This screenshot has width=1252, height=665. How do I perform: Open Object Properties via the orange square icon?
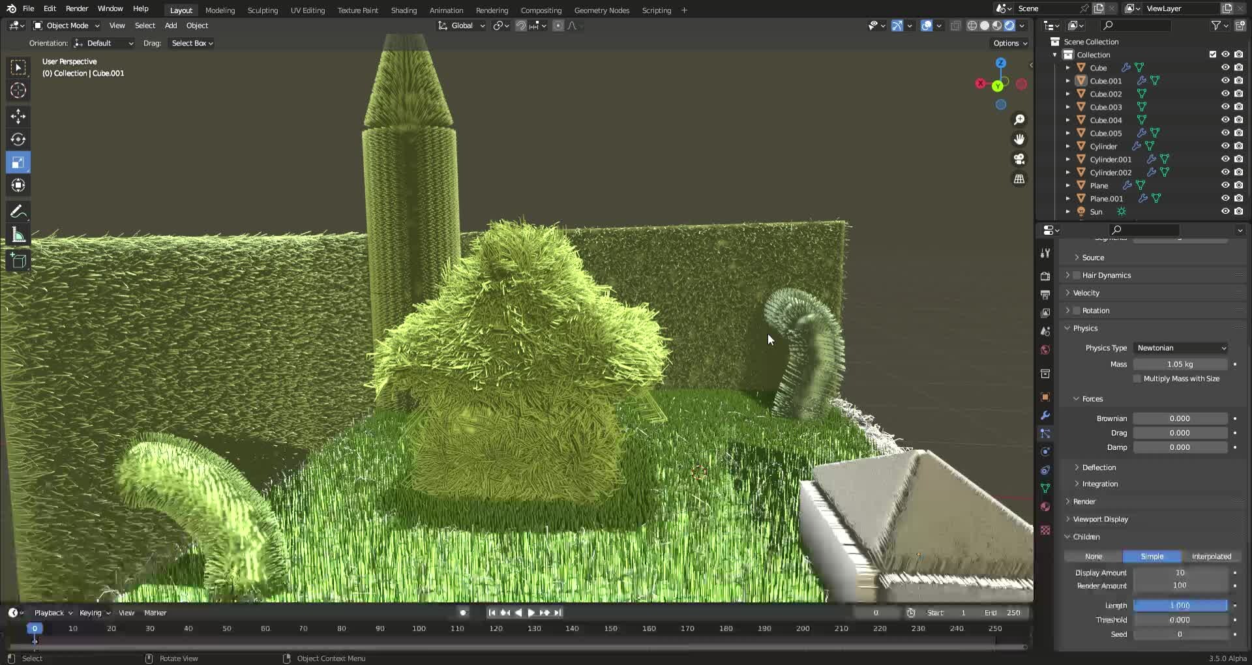tap(1045, 396)
